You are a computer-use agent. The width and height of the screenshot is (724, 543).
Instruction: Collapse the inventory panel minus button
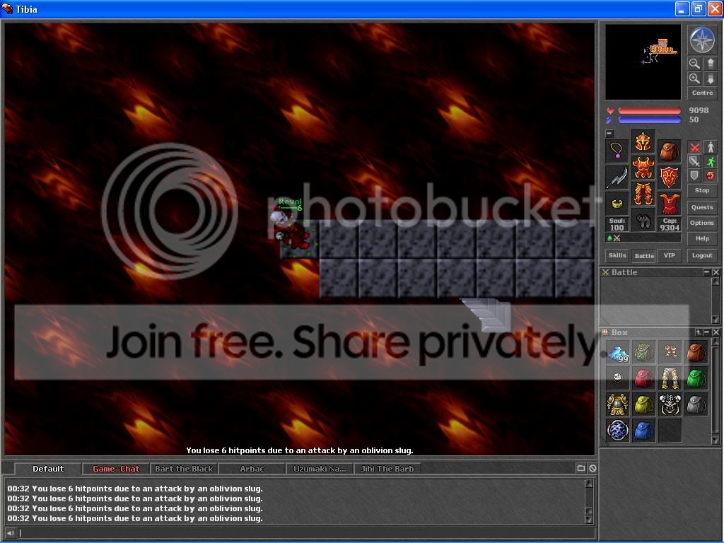click(x=609, y=134)
